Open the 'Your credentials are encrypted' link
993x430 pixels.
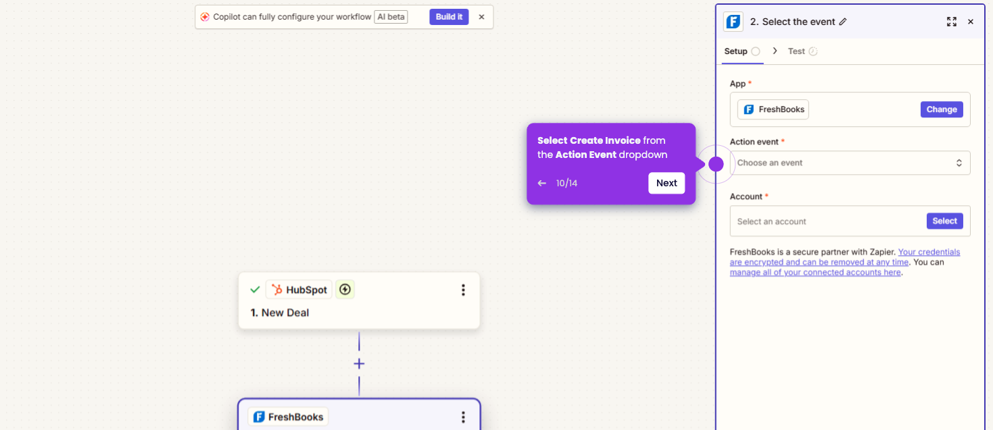[845, 257]
